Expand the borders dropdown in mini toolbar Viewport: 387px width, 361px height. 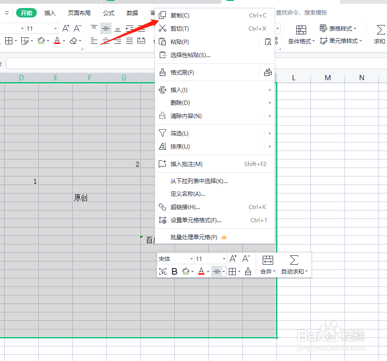coord(239,271)
